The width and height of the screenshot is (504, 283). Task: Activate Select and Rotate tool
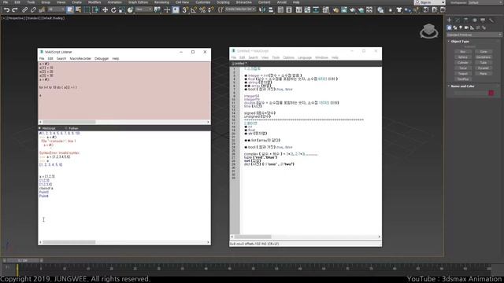pos(113,10)
